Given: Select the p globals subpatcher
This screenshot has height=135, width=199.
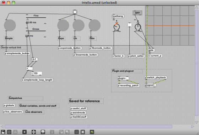Looking at the screenshot, I should (9, 105).
